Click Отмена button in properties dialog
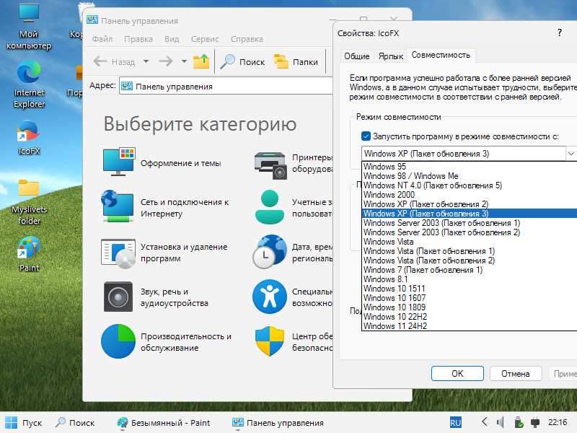 coord(516,373)
